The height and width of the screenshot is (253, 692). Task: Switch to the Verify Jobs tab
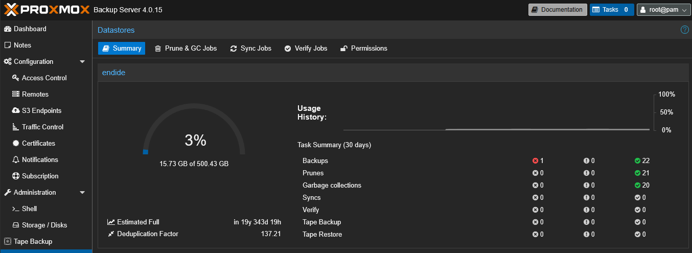pos(306,49)
